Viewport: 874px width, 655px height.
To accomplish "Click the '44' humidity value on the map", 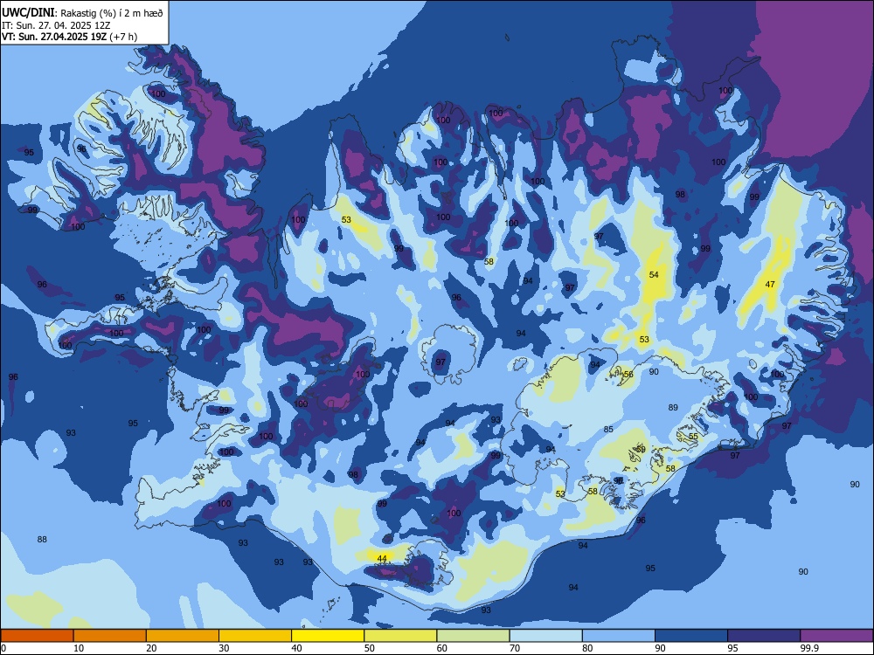I will click(x=382, y=558).
